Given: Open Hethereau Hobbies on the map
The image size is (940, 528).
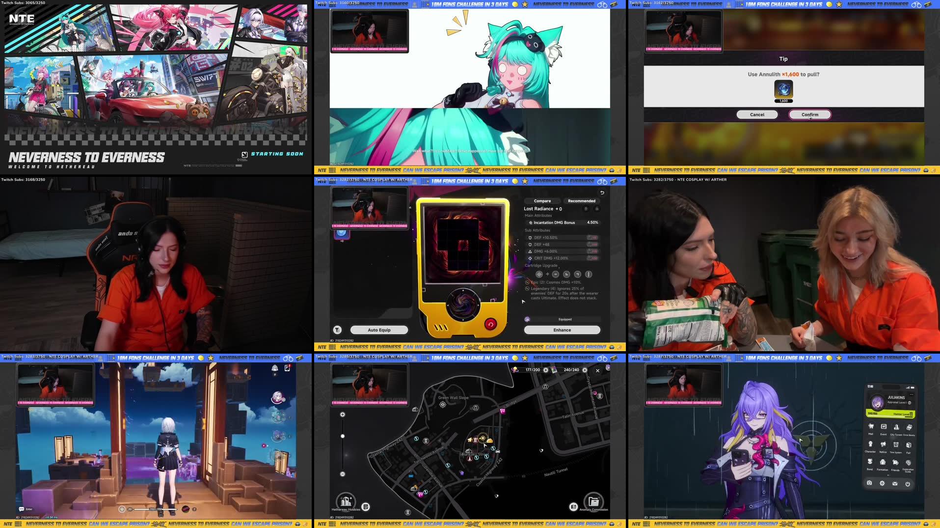Looking at the screenshot, I should [346, 501].
